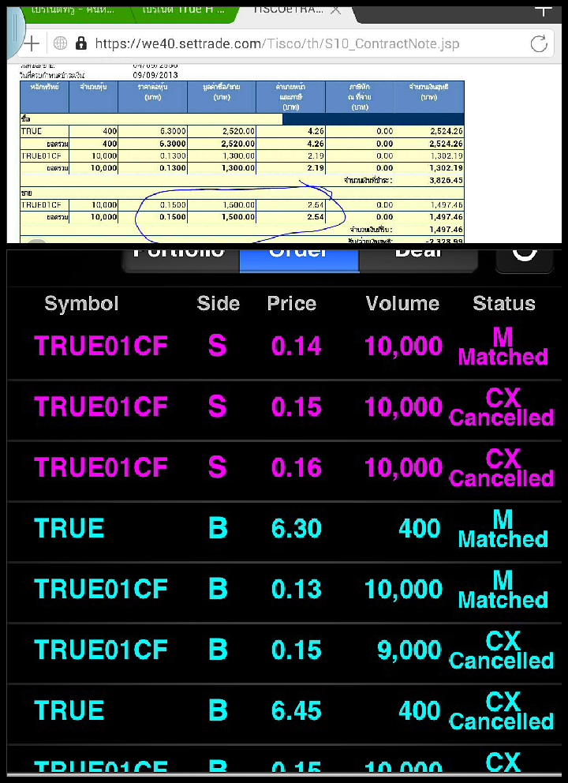Open a new browser tab with the top-right plus

click(x=543, y=9)
